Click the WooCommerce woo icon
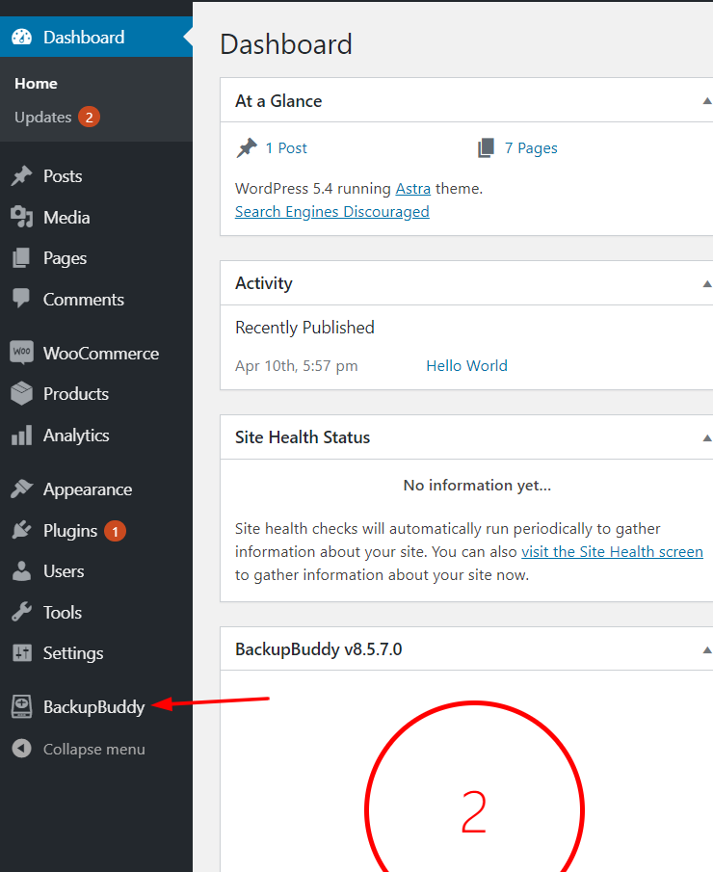This screenshot has width=713, height=872. pos(22,353)
